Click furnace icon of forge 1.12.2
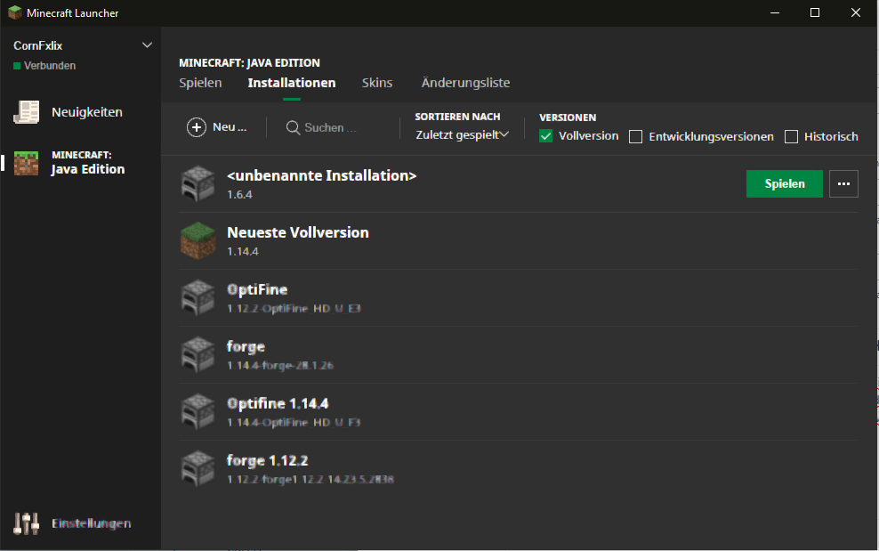The width and height of the screenshot is (879, 551). [x=198, y=468]
